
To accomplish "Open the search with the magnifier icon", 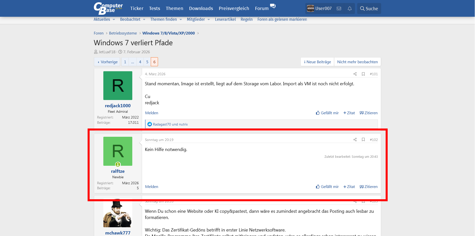I will click(x=369, y=8).
